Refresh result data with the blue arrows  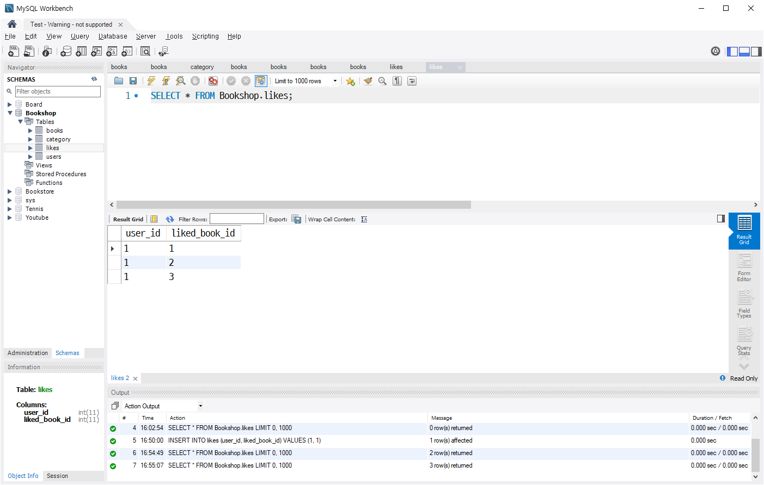tap(170, 219)
